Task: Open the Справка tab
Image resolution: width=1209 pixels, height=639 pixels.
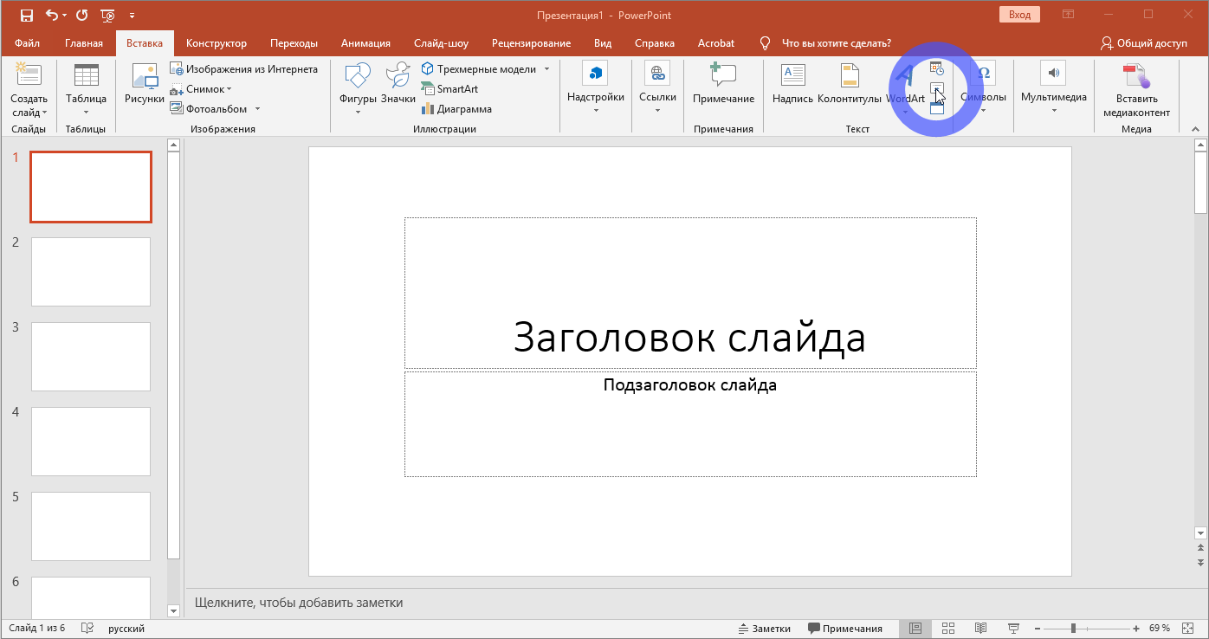Action: click(x=655, y=43)
